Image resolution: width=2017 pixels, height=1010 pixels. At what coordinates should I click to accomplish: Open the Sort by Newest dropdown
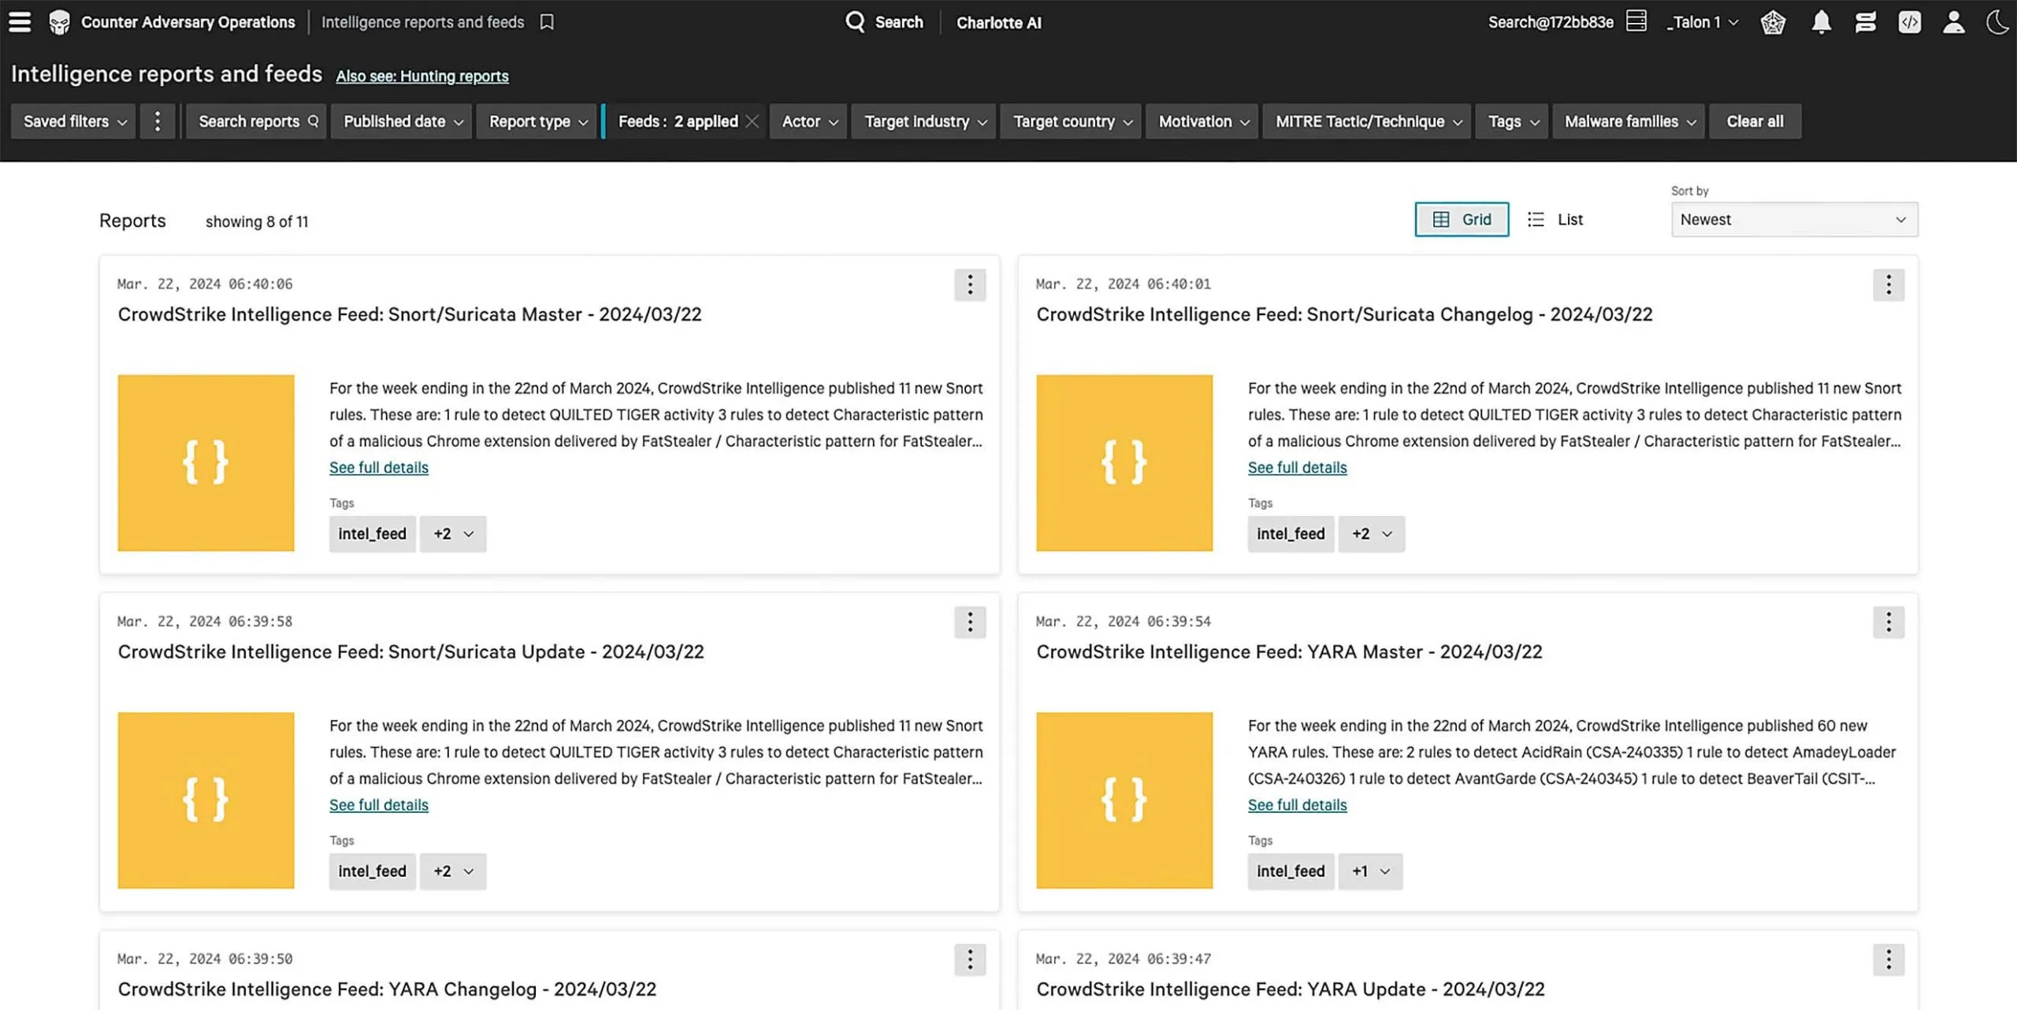[x=1794, y=219]
